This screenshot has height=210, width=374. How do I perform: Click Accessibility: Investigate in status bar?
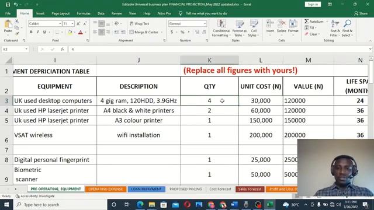[x=35, y=196]
